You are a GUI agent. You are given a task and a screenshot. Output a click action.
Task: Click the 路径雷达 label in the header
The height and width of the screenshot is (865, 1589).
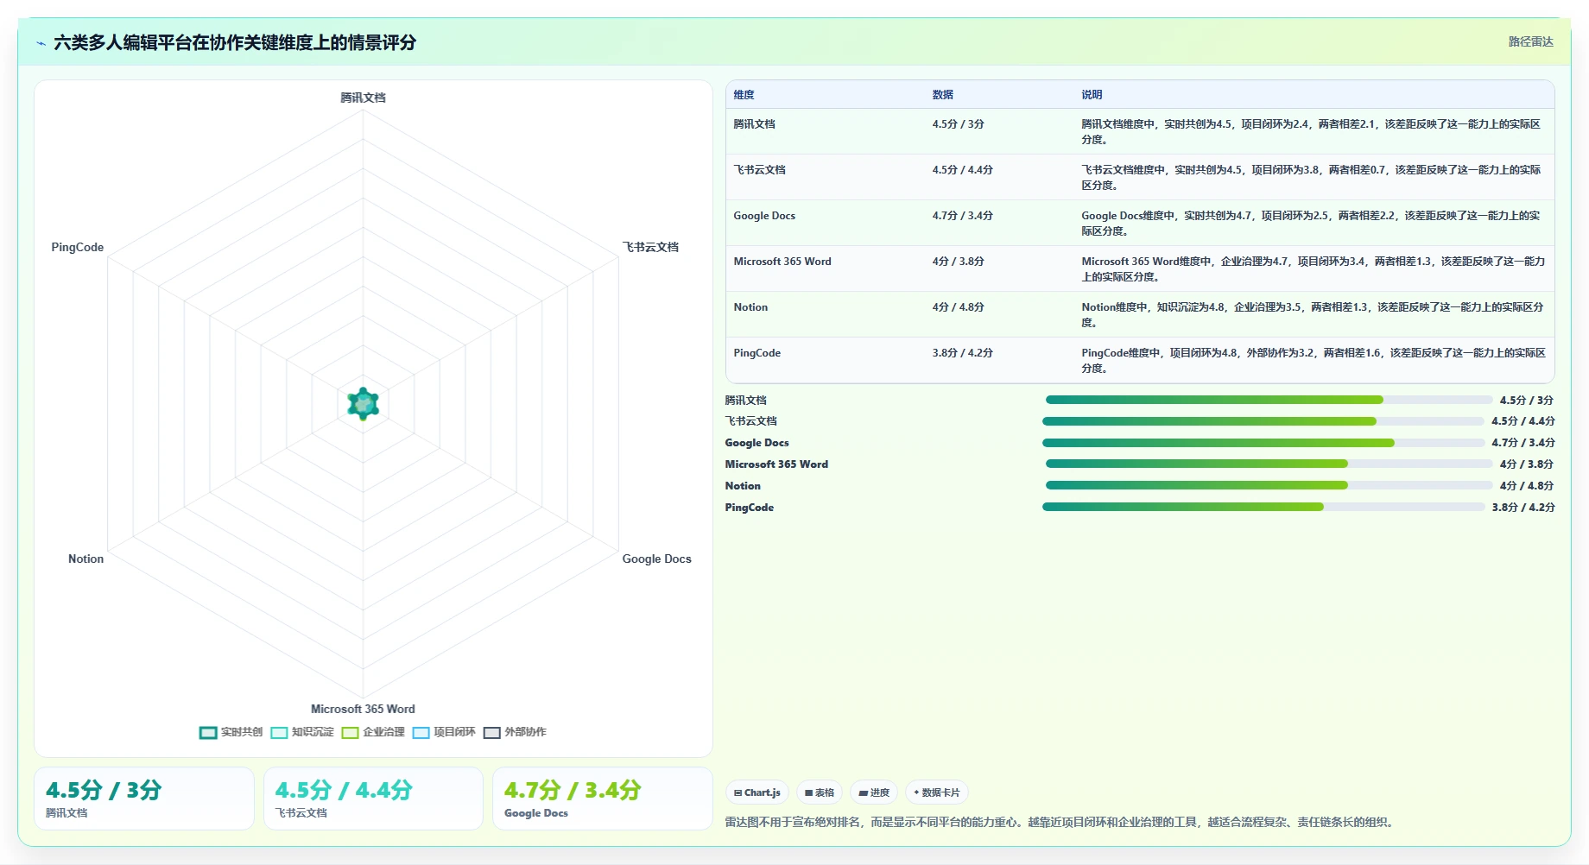click(x=1531, y=41)
